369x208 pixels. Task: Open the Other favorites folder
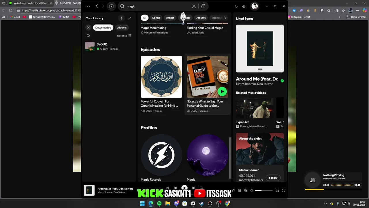coord(357,17)
